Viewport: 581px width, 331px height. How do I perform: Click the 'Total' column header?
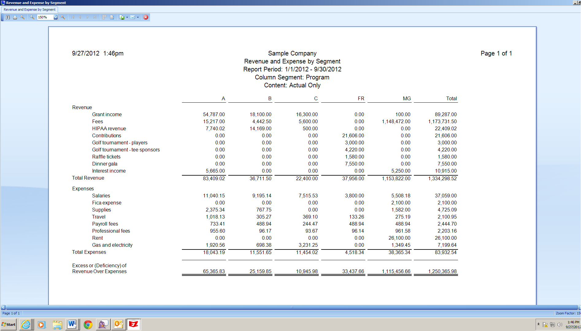[x=451, y=99]
